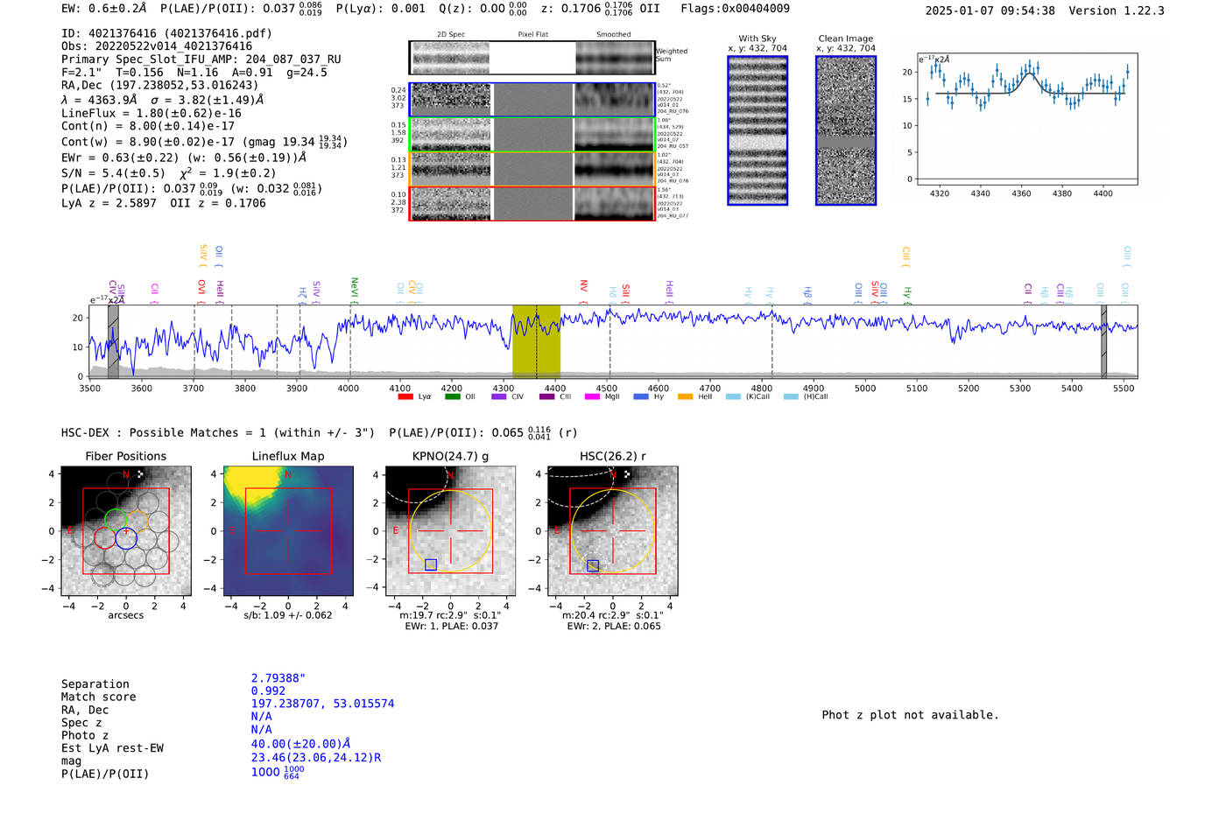Click the 'Obs: 20220522v014_4021376416' line
The height and width of the screenshot is (834, 1226).
pos(157,46)
